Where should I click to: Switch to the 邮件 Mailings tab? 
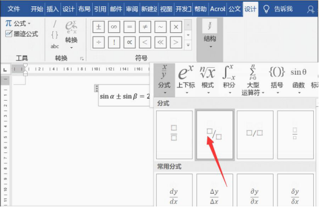tap(116, 9)
